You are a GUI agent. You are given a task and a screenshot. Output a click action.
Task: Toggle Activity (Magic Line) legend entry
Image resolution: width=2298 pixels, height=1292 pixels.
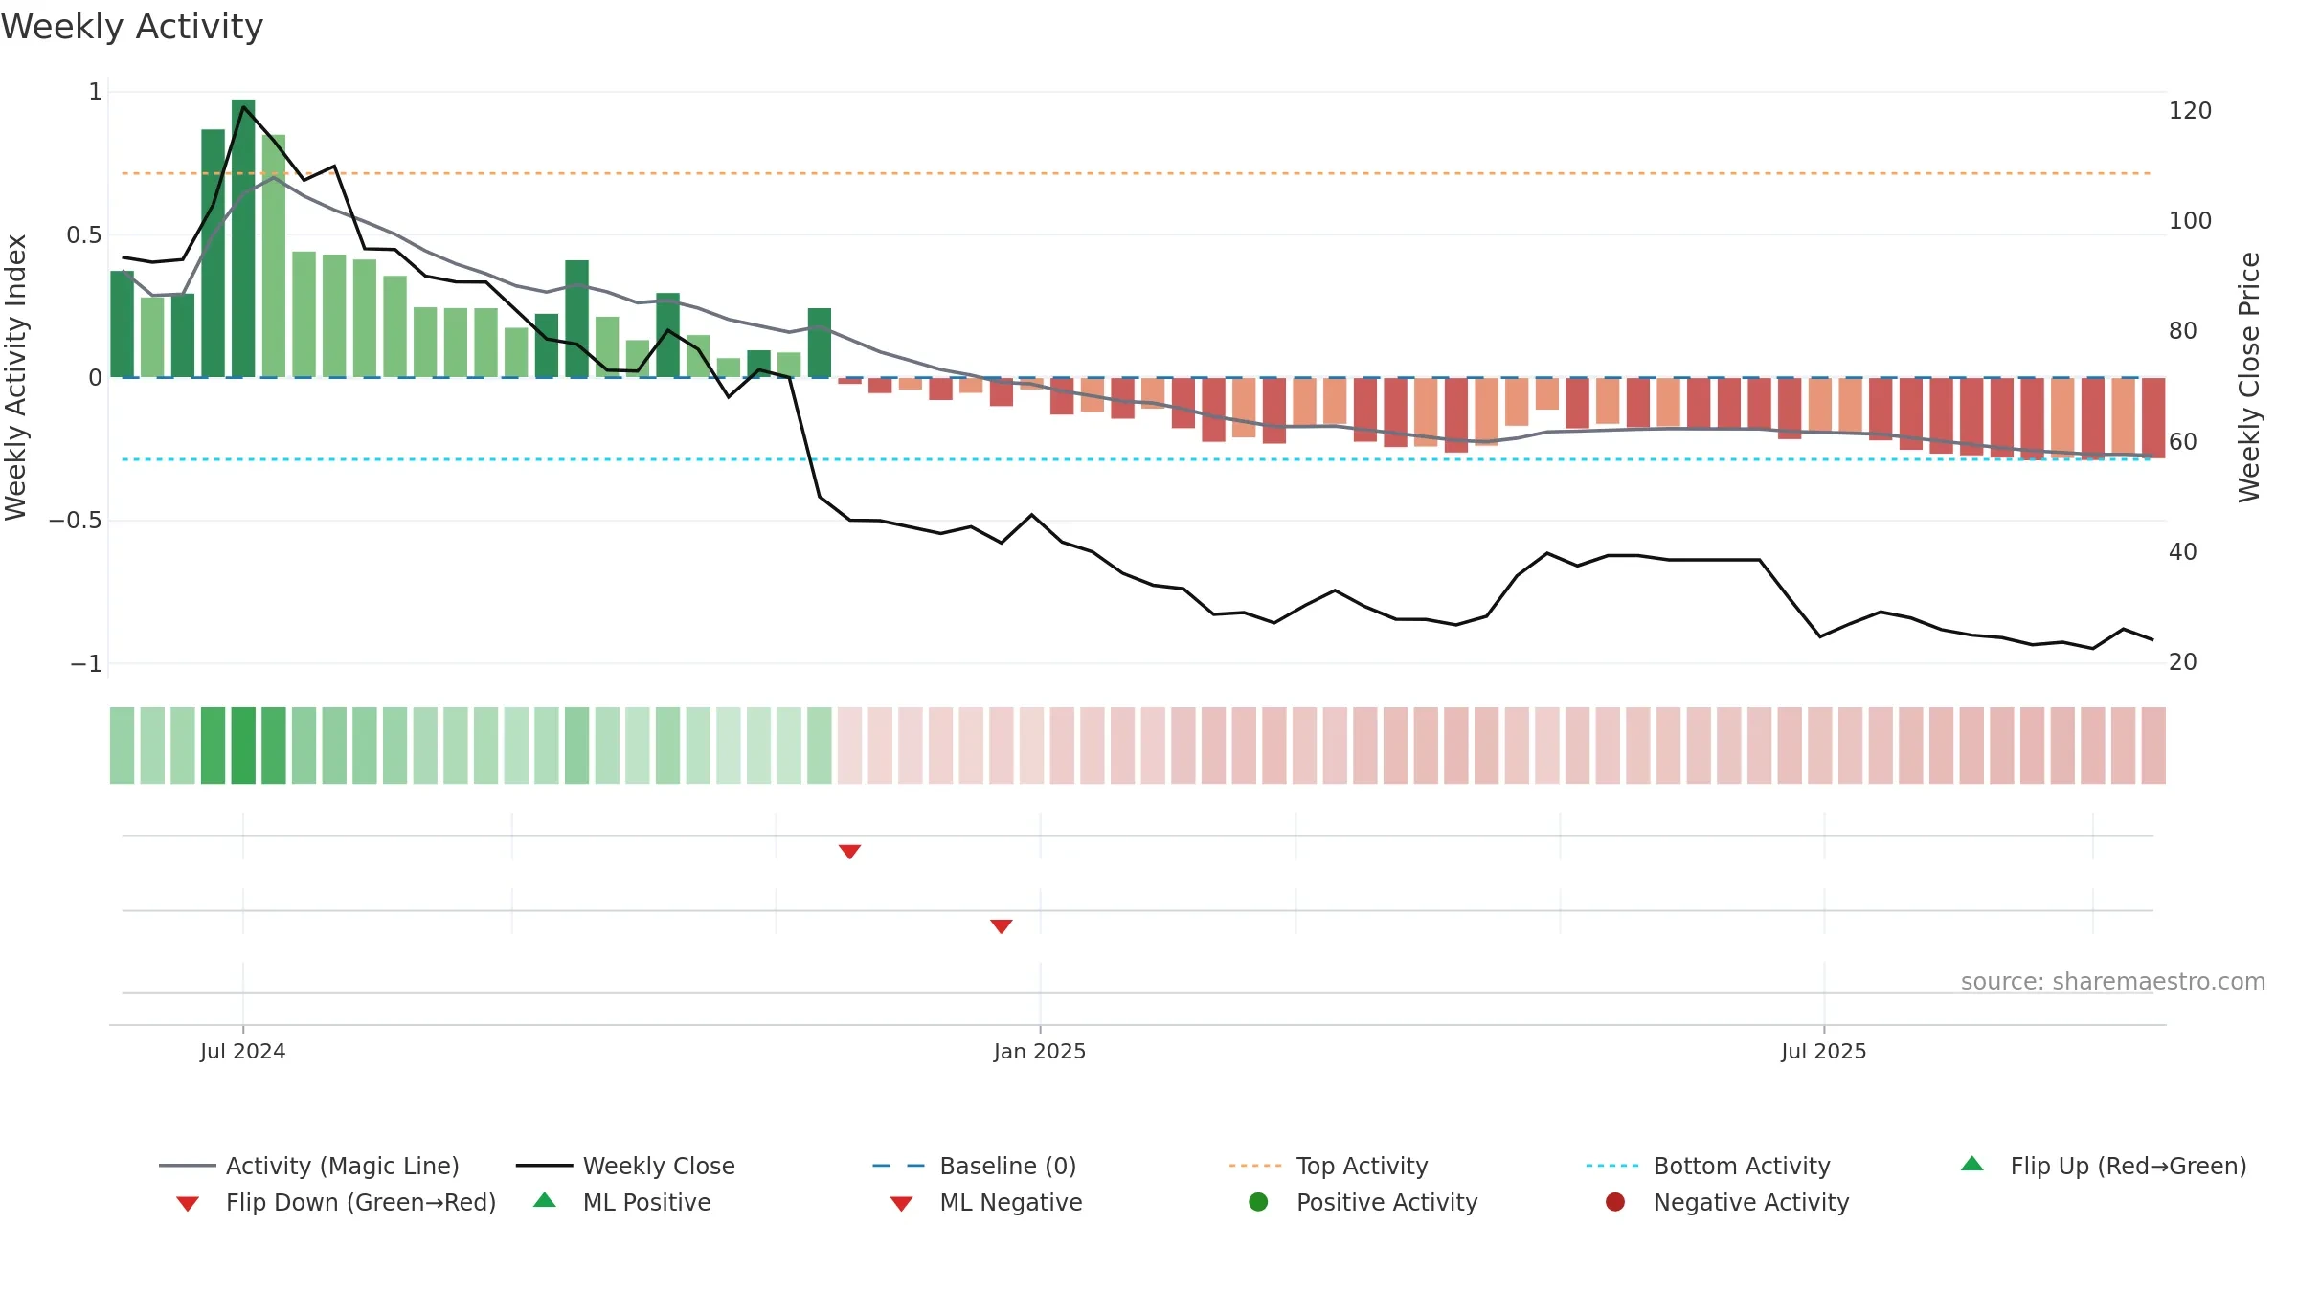point(309,1166)
